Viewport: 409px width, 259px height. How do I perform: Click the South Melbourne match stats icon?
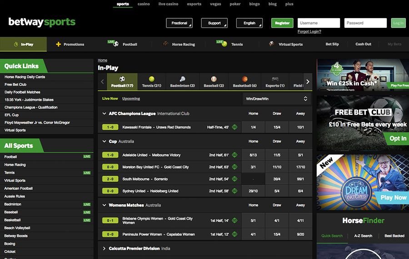pyautogui.click(x=235, y=179)
